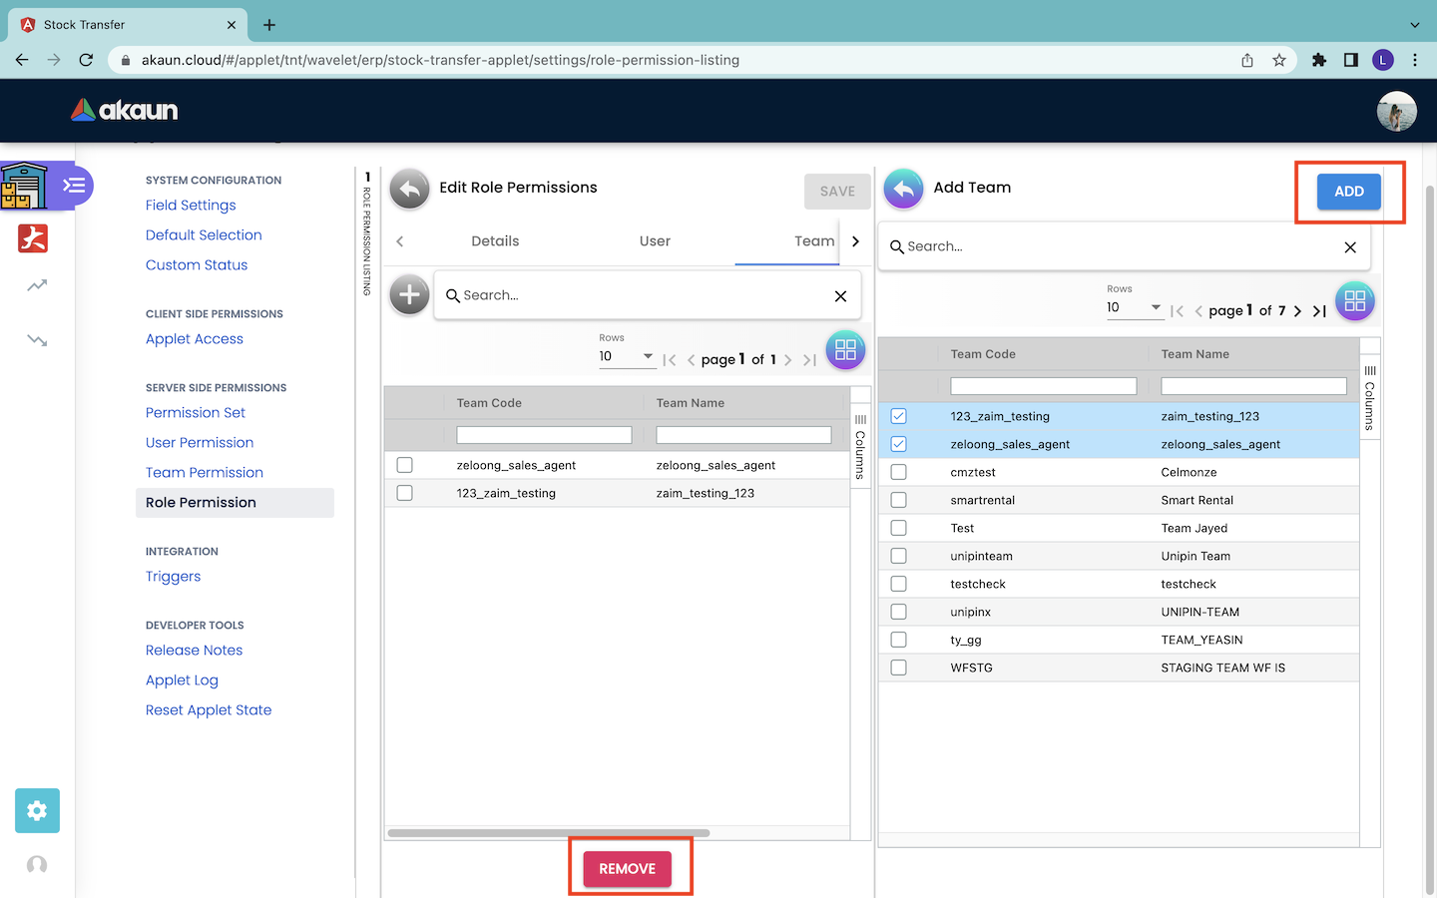Click the warehouse stock transfer applet icon
1437x898 pixels.
coord(24,186)
